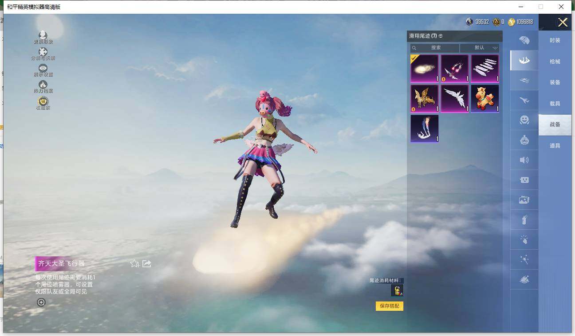The height and width of the screenshot is (336, 575).
Task: Open the smiling face sticker category icon
Action: 524,180
